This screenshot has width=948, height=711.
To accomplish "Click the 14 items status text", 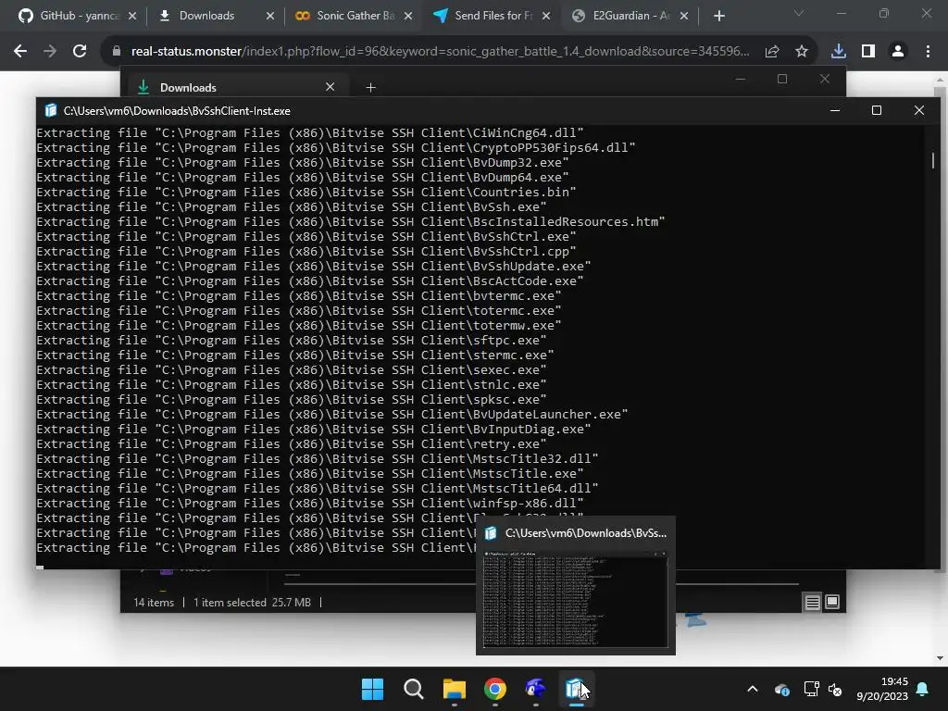I will point(154,603).
